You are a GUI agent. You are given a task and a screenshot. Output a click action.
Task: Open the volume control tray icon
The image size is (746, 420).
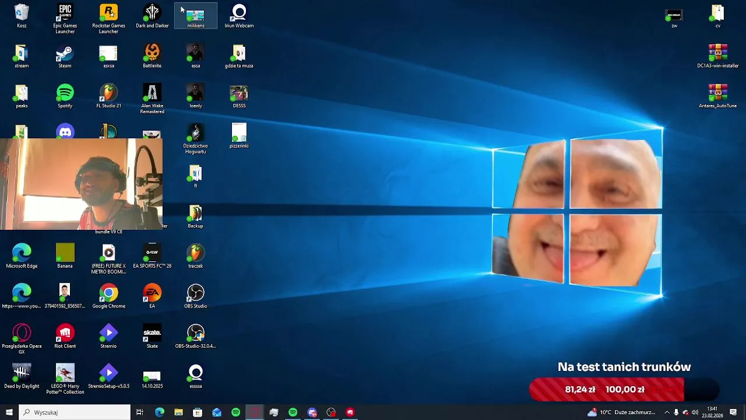pos(695,412)
